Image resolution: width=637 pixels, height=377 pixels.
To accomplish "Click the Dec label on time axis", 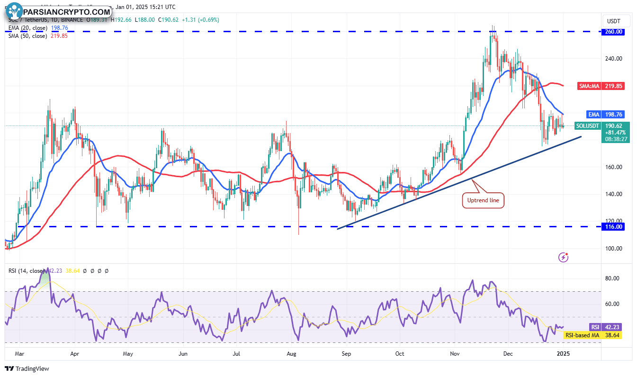I will tap(509, 354).
